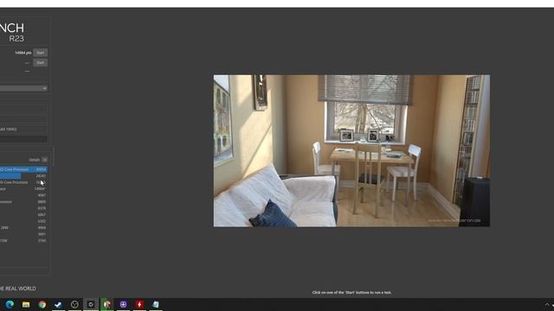Open Google Chrome from the taskbar
This screenshot has width=554, height=311.
pyautogui.click(x=42, y=304)
